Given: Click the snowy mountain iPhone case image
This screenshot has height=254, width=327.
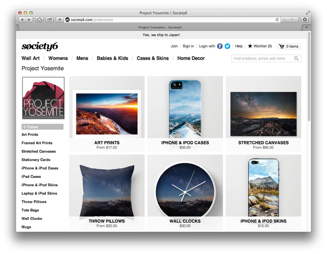Looking at the screenshot, I should tap(185, 109).
